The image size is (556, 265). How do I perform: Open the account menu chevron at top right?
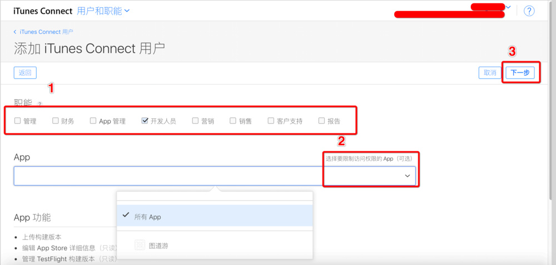coord(509,7)
